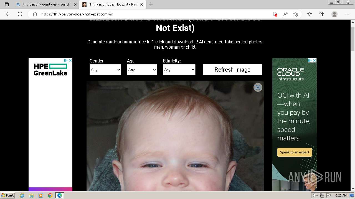This screenshot has height=199, width=355.
Task: Launch Internet Explorer from taskbar
Action: (x=22, y=195)
